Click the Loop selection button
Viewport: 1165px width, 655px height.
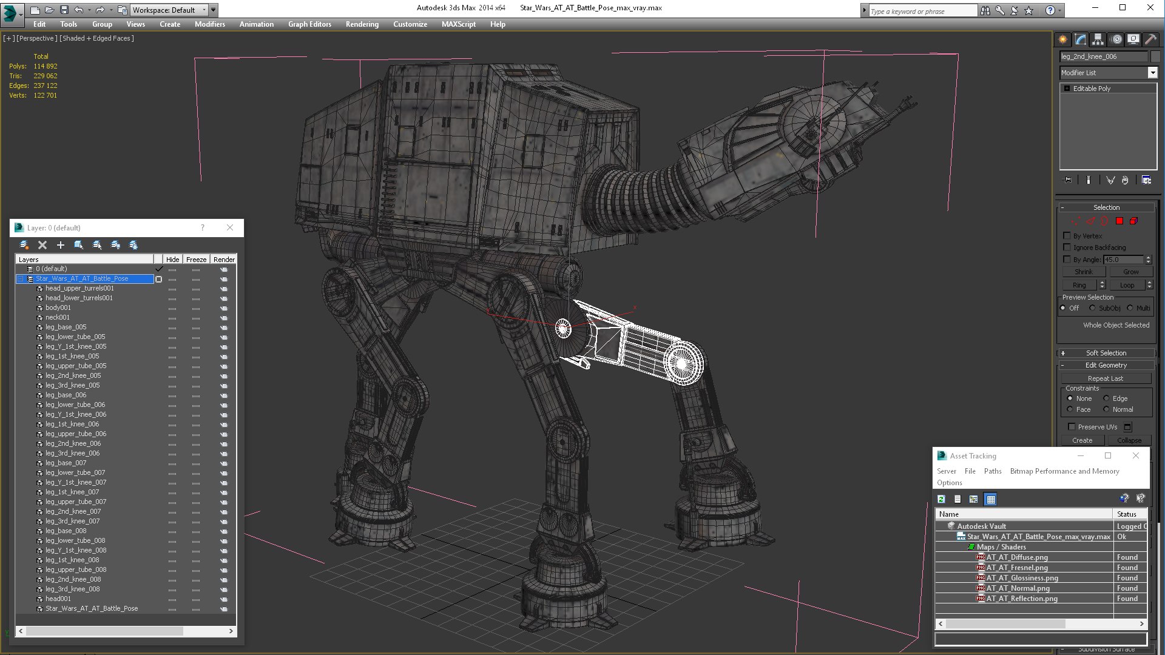coord(1127,285)
